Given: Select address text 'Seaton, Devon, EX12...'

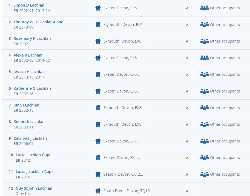Looking at the screenshot, I should click(123, 174).
